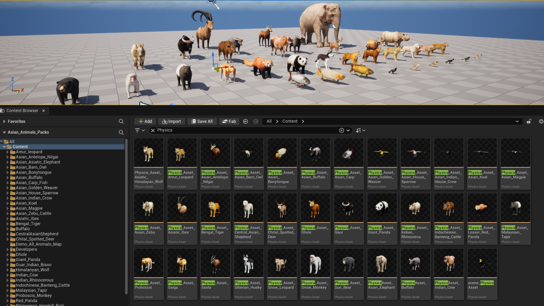Select Physics_Asset_Lesser_Red_Panda asset

tap(482, 219)
